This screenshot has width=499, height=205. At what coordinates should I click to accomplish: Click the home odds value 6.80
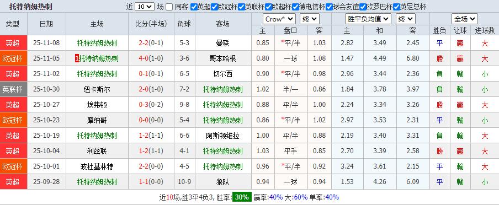(x=413, y=58)
